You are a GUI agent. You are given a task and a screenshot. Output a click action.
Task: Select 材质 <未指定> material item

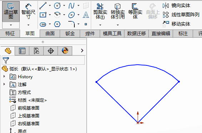tap(28, 100)
